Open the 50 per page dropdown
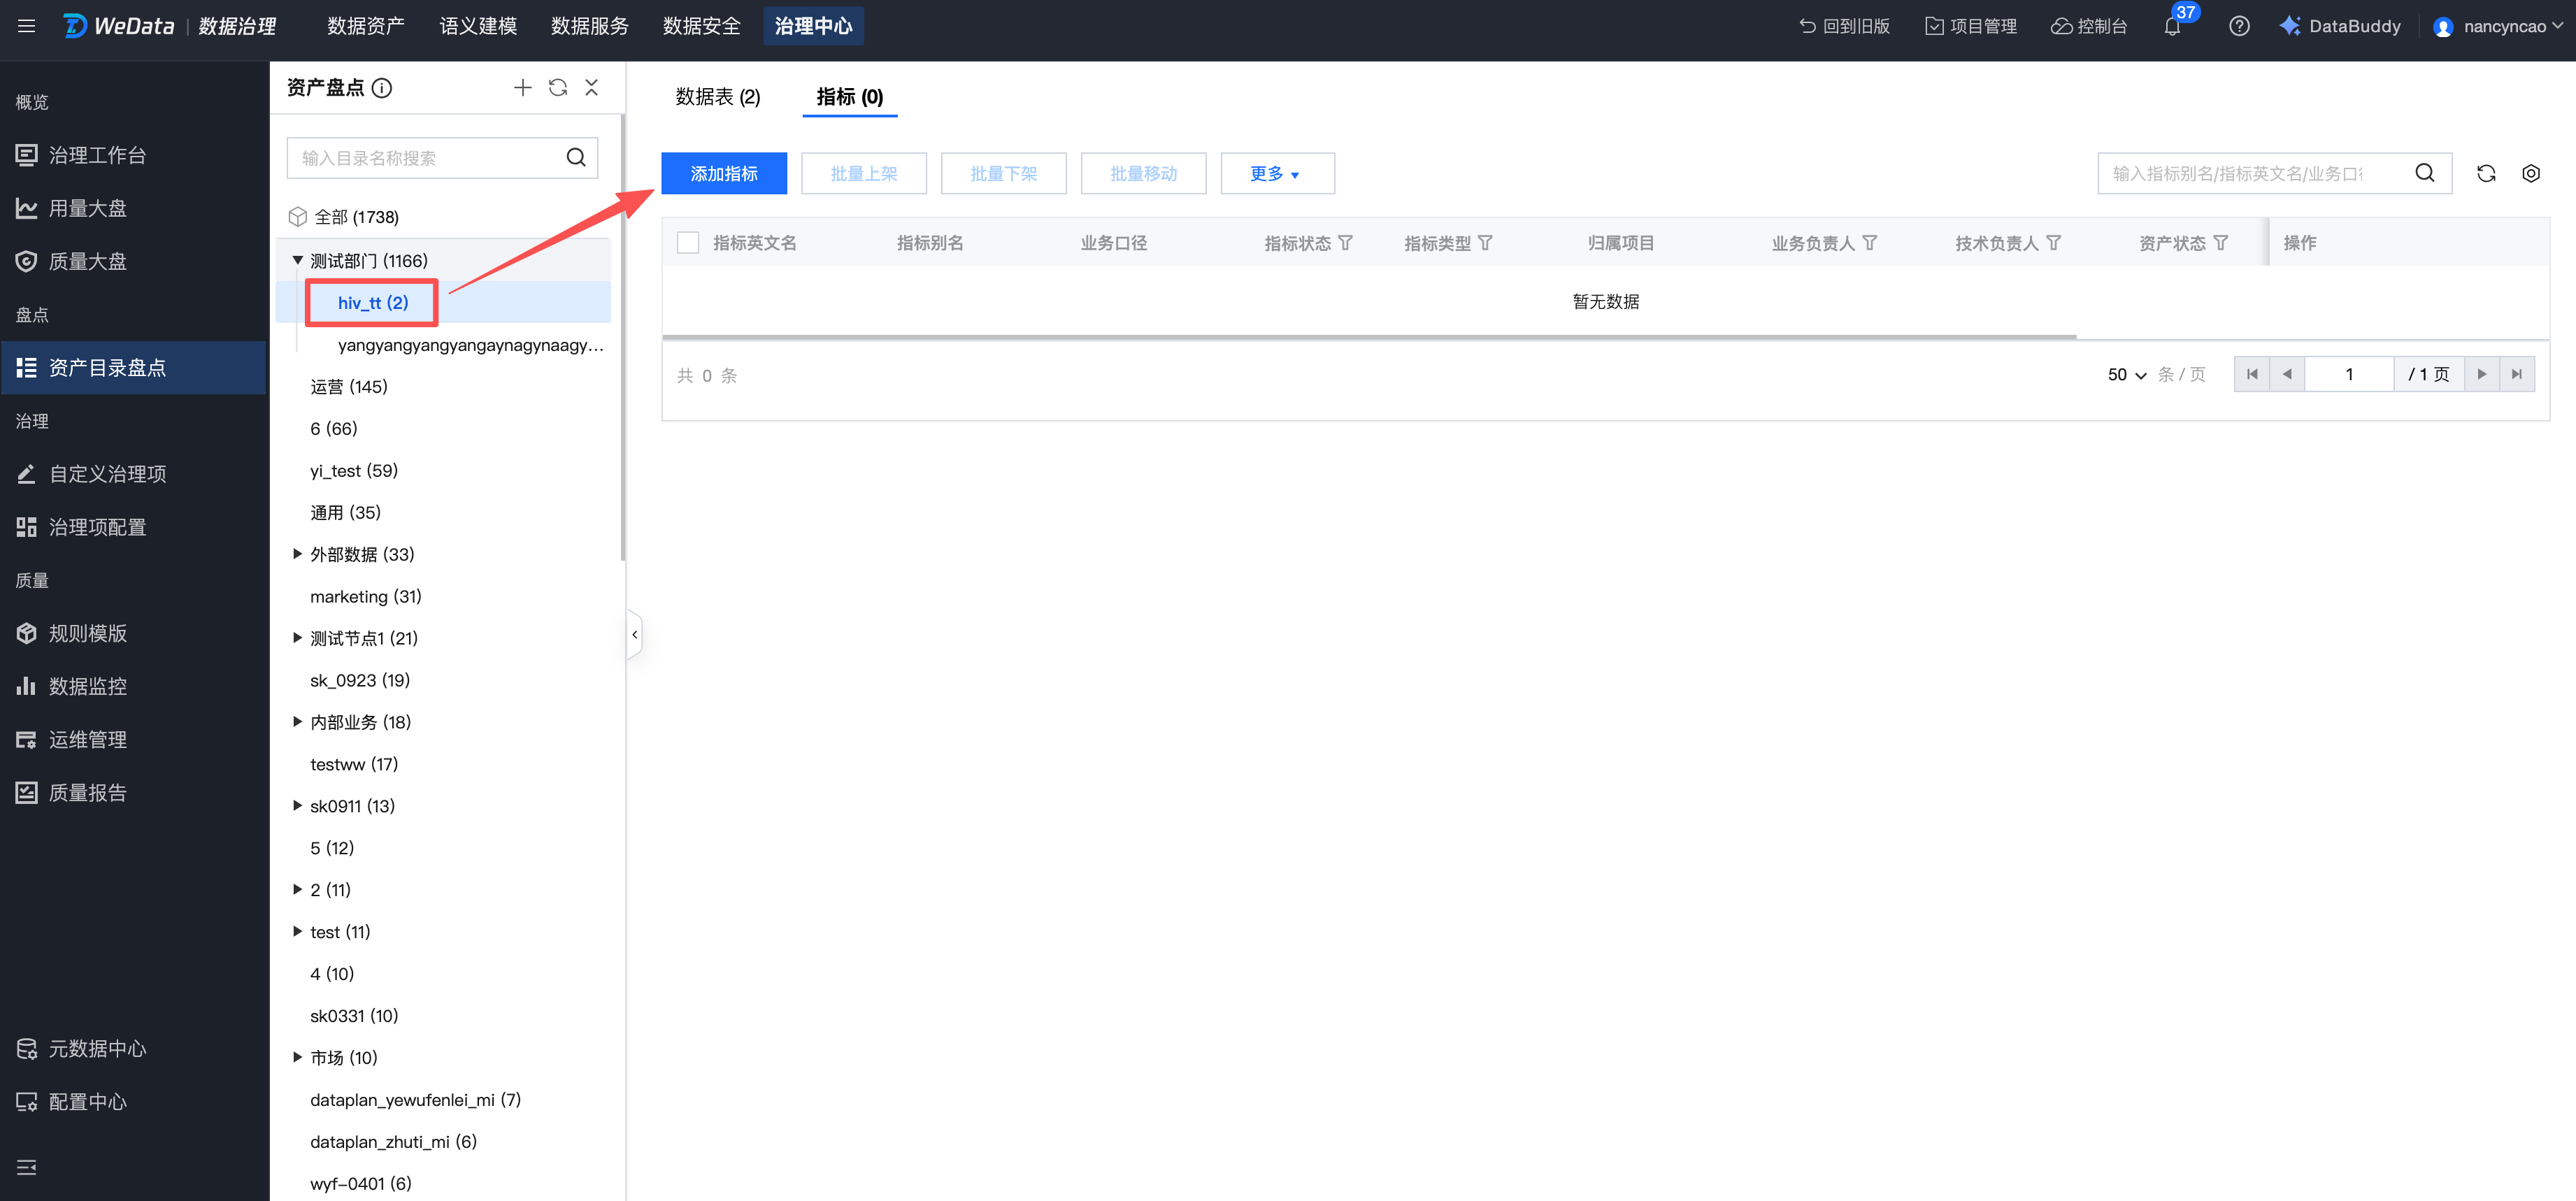Image resolution: width=2576 pixels, height=1201 pixels. tap(2126, 375)
